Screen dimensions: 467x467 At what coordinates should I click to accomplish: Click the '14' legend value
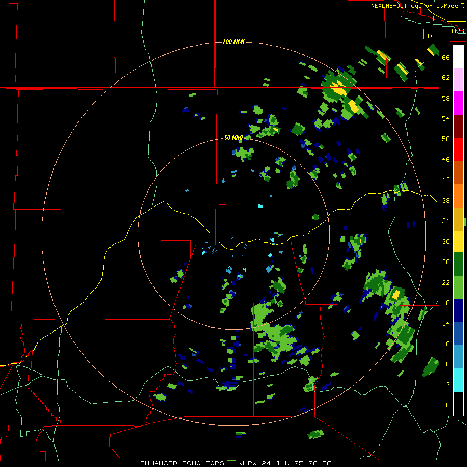446,323
